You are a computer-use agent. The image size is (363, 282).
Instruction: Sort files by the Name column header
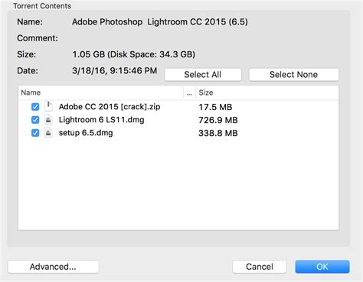point(100,92)
